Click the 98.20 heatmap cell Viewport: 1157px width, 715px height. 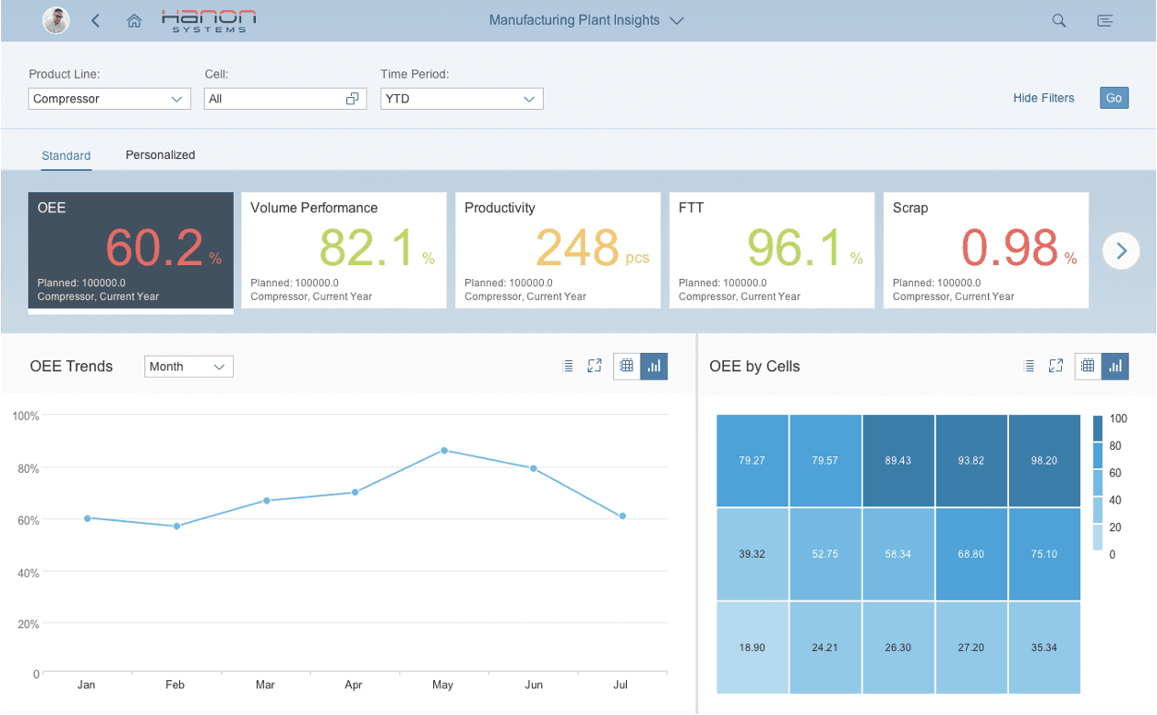tap(1044, 461)
